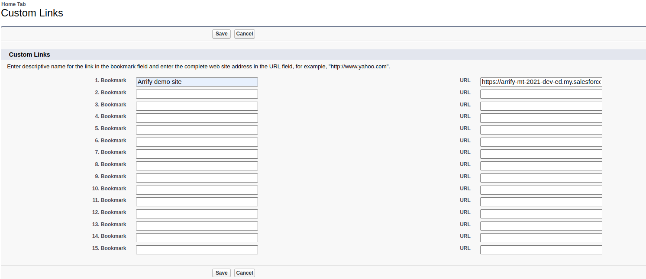Screen dimensions: 646x279
Task: Select the 5. Bookmark name field
Action: [x=197, y=130]
